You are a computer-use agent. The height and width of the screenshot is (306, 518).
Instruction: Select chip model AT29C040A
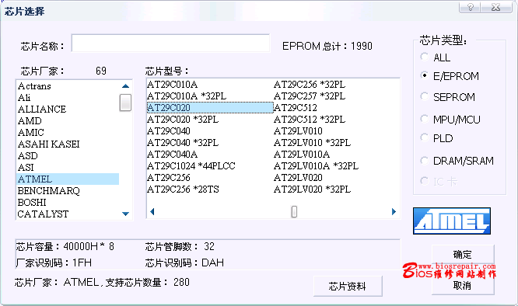click(x=172, y=155)
